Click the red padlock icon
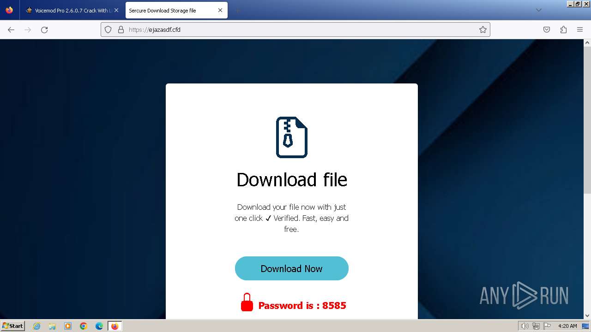Screen dimensions: 591x332 [247, 302]
